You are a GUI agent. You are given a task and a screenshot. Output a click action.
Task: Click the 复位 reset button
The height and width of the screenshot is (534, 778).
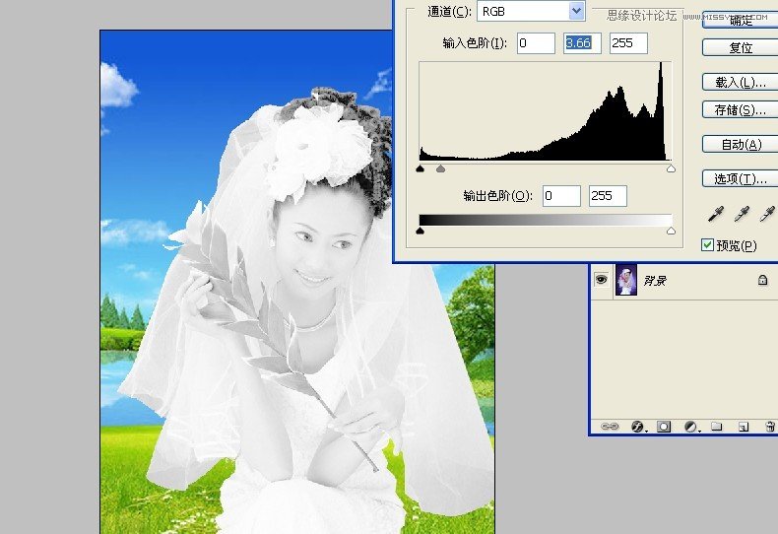coord(741,47)
